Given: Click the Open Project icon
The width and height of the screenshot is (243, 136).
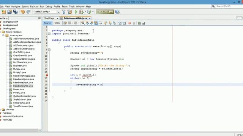Looking at the screenshot, I should [x=9, y=12].
